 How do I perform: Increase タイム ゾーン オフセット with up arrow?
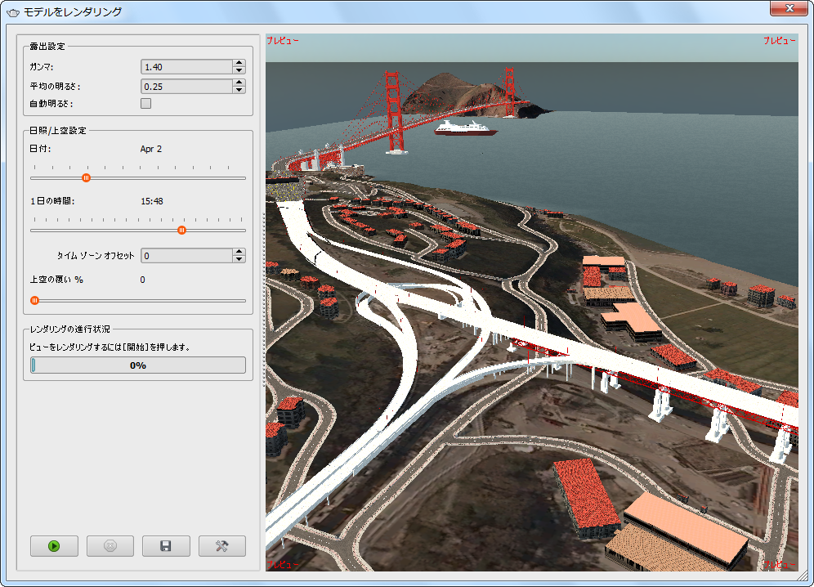(239, 252)
